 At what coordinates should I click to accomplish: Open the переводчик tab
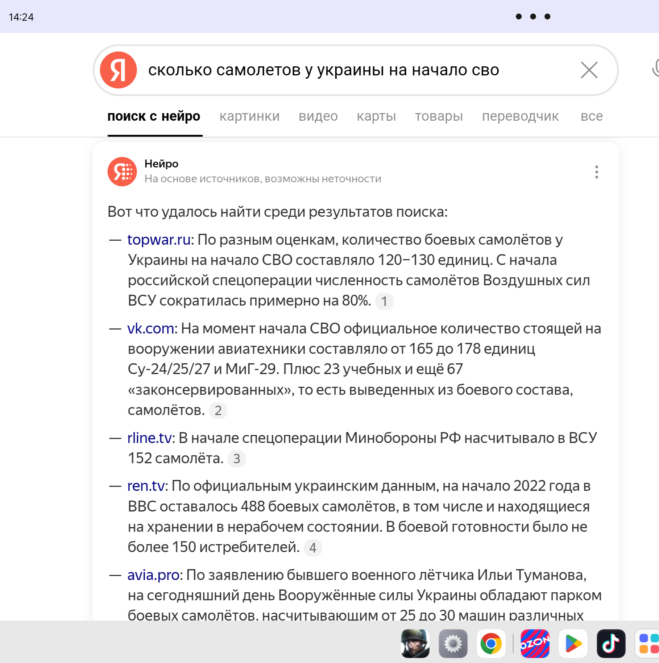tap(520, 116)
